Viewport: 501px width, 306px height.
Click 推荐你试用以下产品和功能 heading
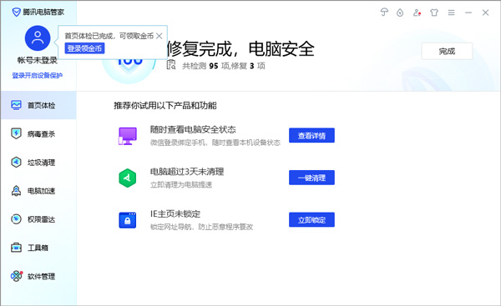[x=165, y=105]
